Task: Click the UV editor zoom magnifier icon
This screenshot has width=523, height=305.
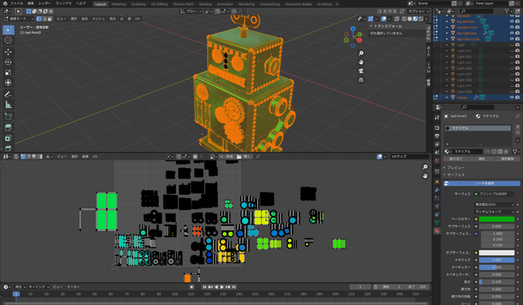Action: click(x=425, y=167)
